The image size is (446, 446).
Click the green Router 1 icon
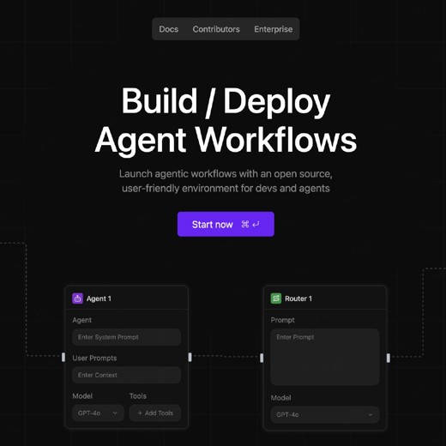[276, 298]
